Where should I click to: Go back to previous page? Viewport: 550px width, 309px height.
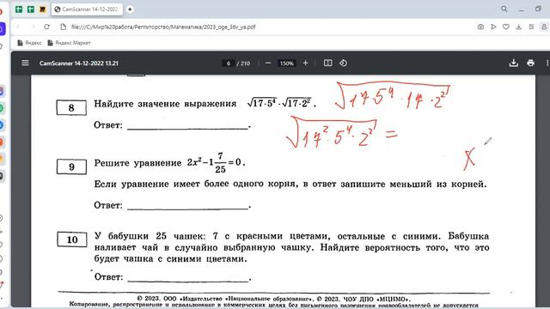pyautogui.click(x=19, y=27)
